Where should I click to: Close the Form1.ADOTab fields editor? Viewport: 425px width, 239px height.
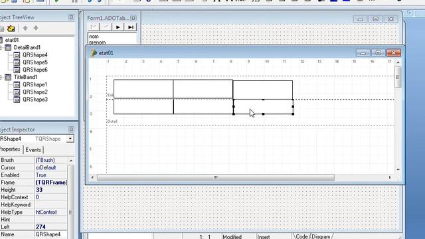[133, 18]
